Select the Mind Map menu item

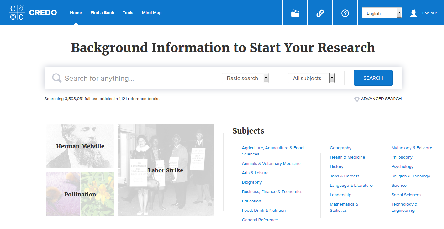tap(152, 13)
